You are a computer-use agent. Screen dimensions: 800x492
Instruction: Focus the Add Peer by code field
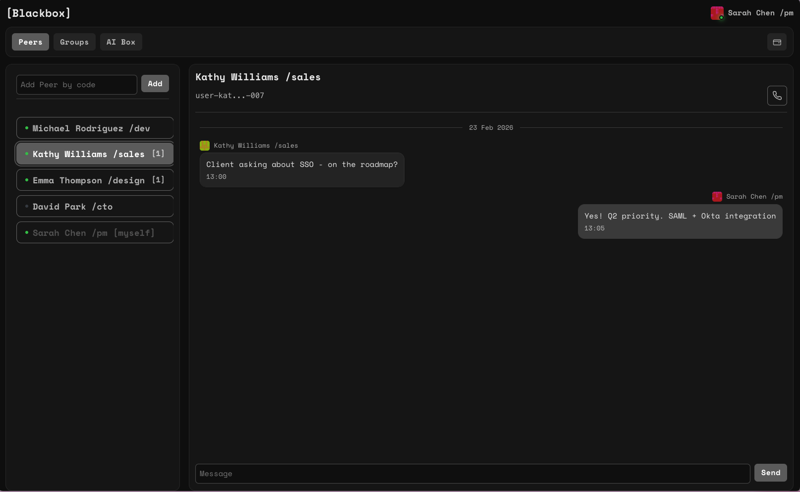[77, 85]
